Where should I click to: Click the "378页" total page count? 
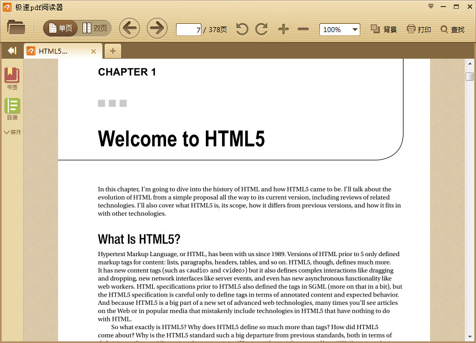pyautogui.click(x=218, y=29)
